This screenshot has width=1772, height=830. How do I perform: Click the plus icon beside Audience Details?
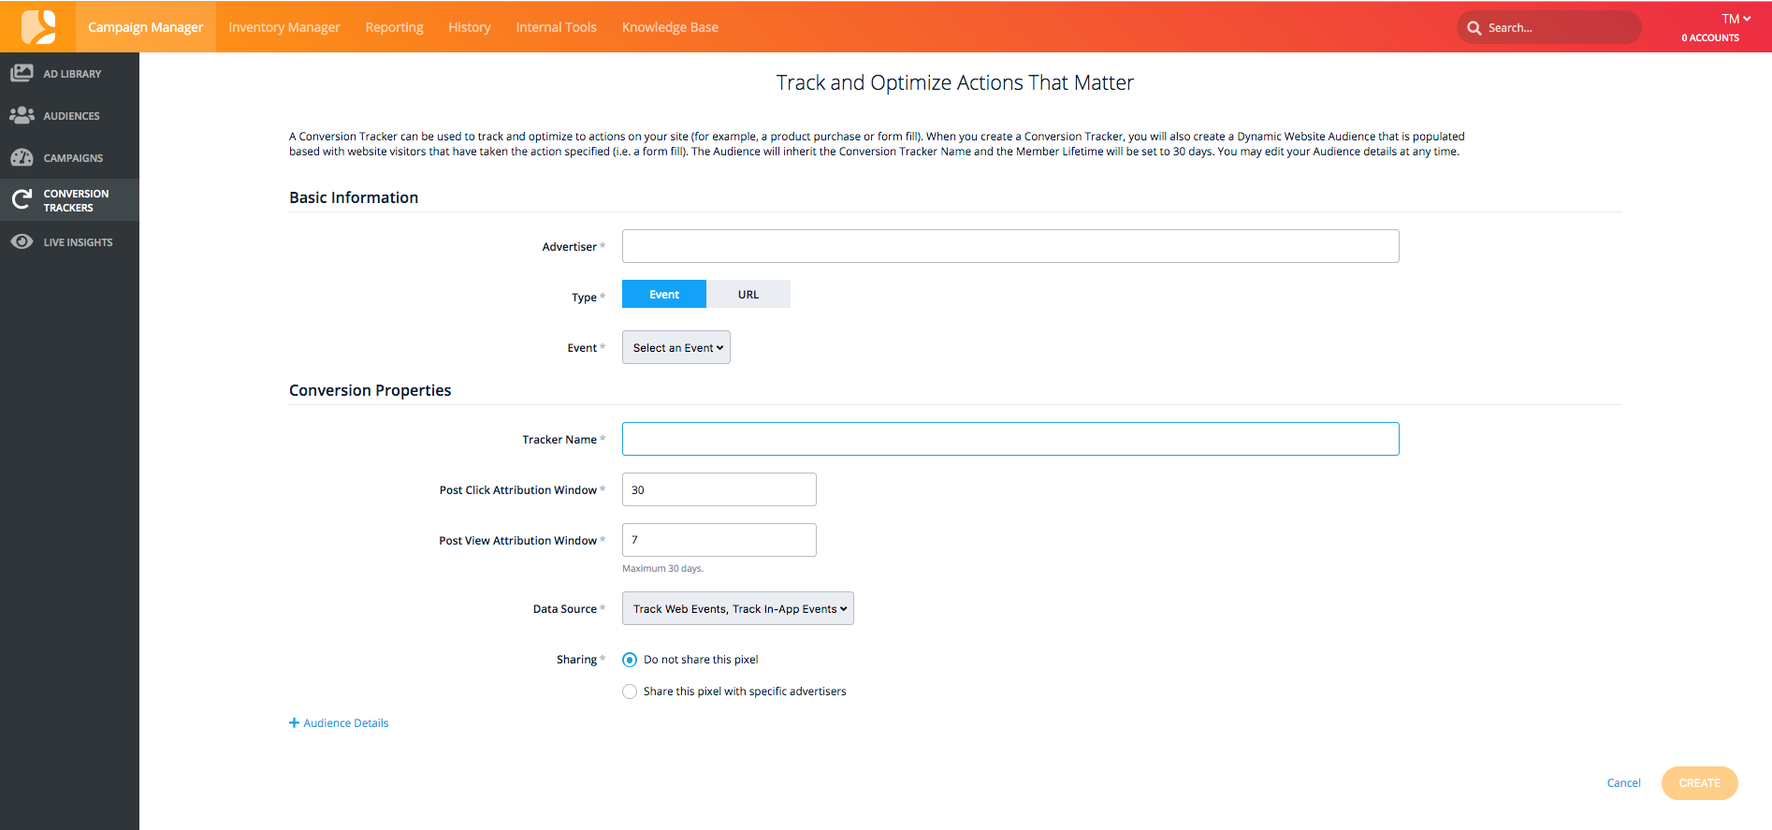click(294, 722)
